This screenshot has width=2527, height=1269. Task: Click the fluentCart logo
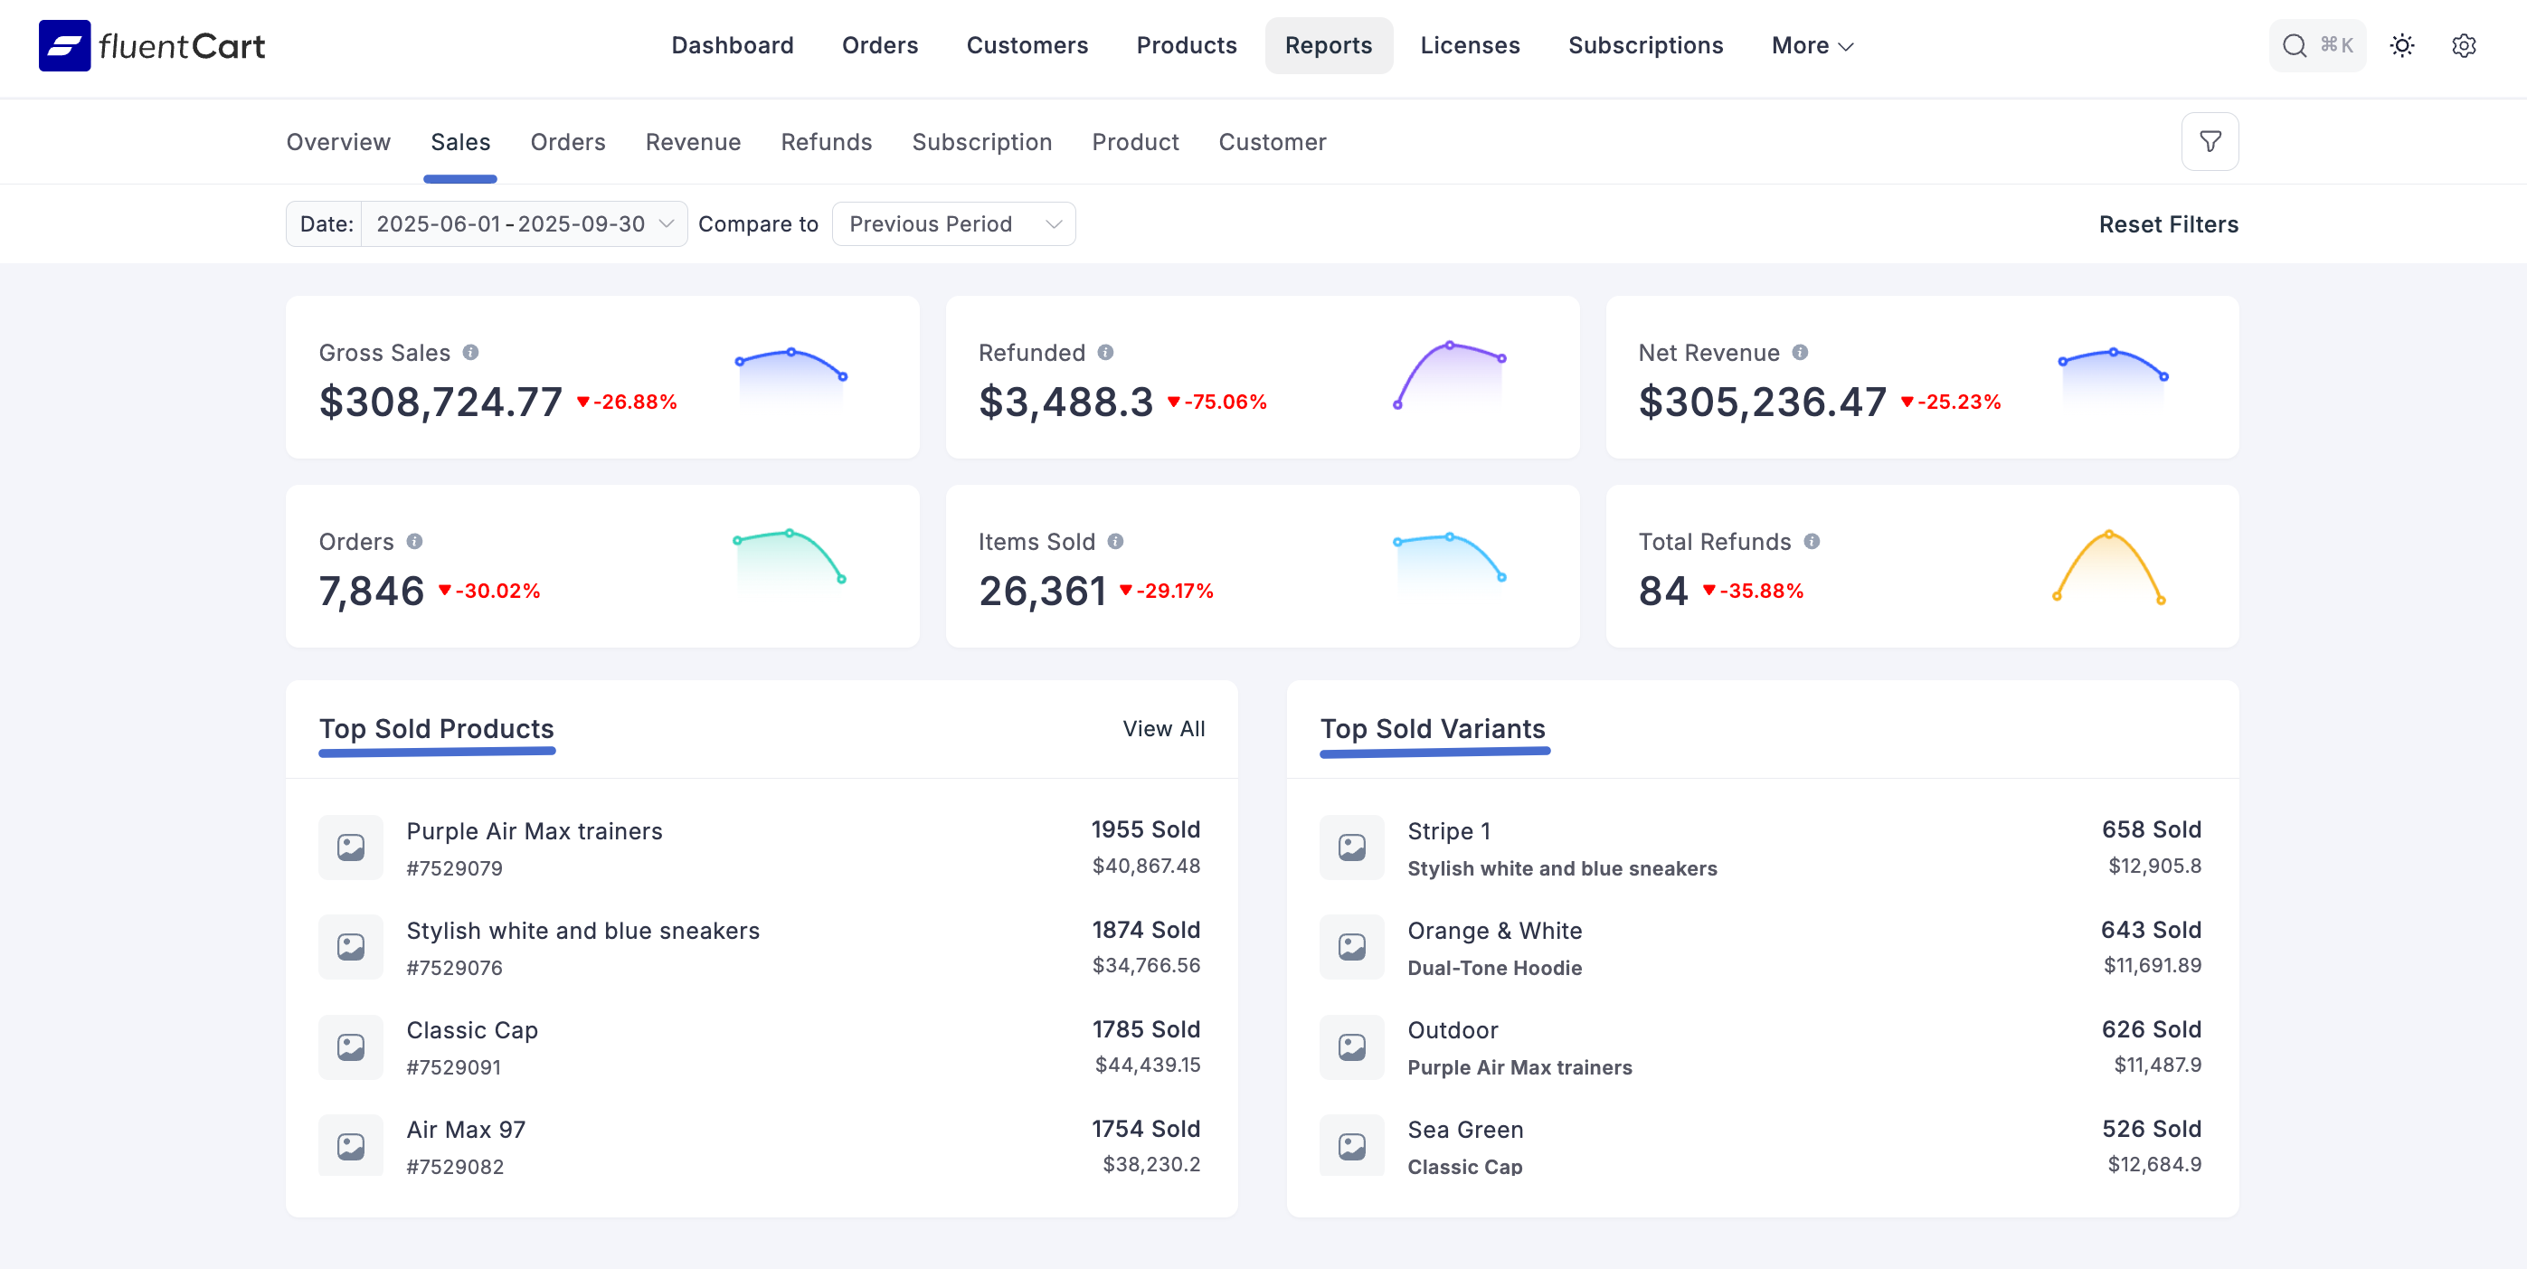[152, 46]
